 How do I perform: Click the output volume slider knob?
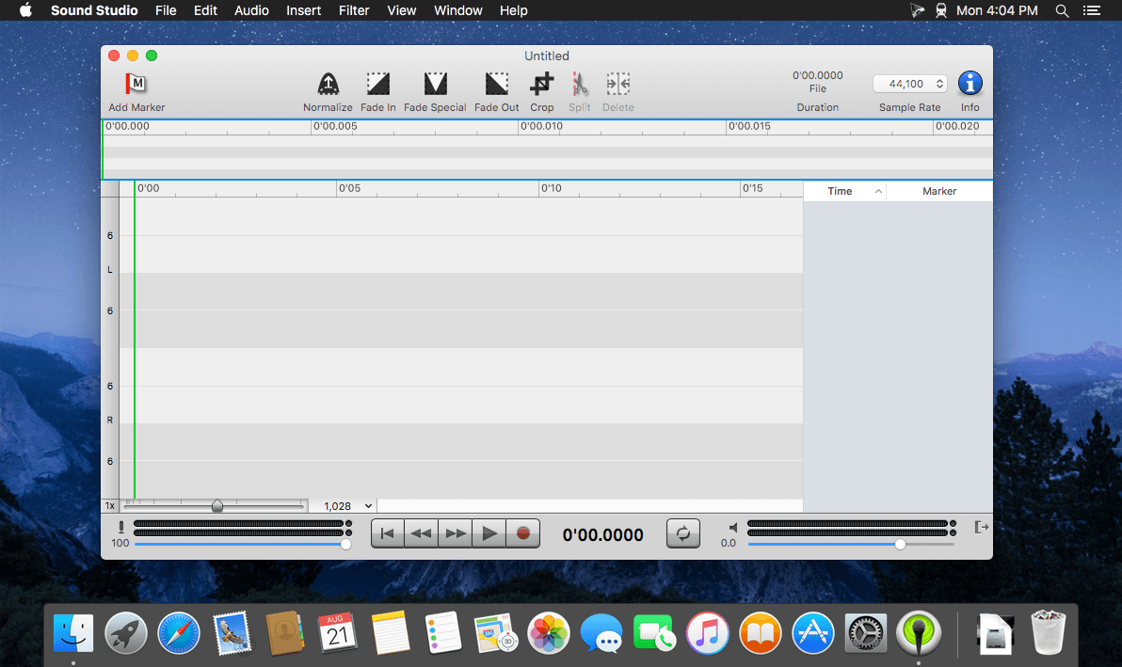(x=900, y=544)
